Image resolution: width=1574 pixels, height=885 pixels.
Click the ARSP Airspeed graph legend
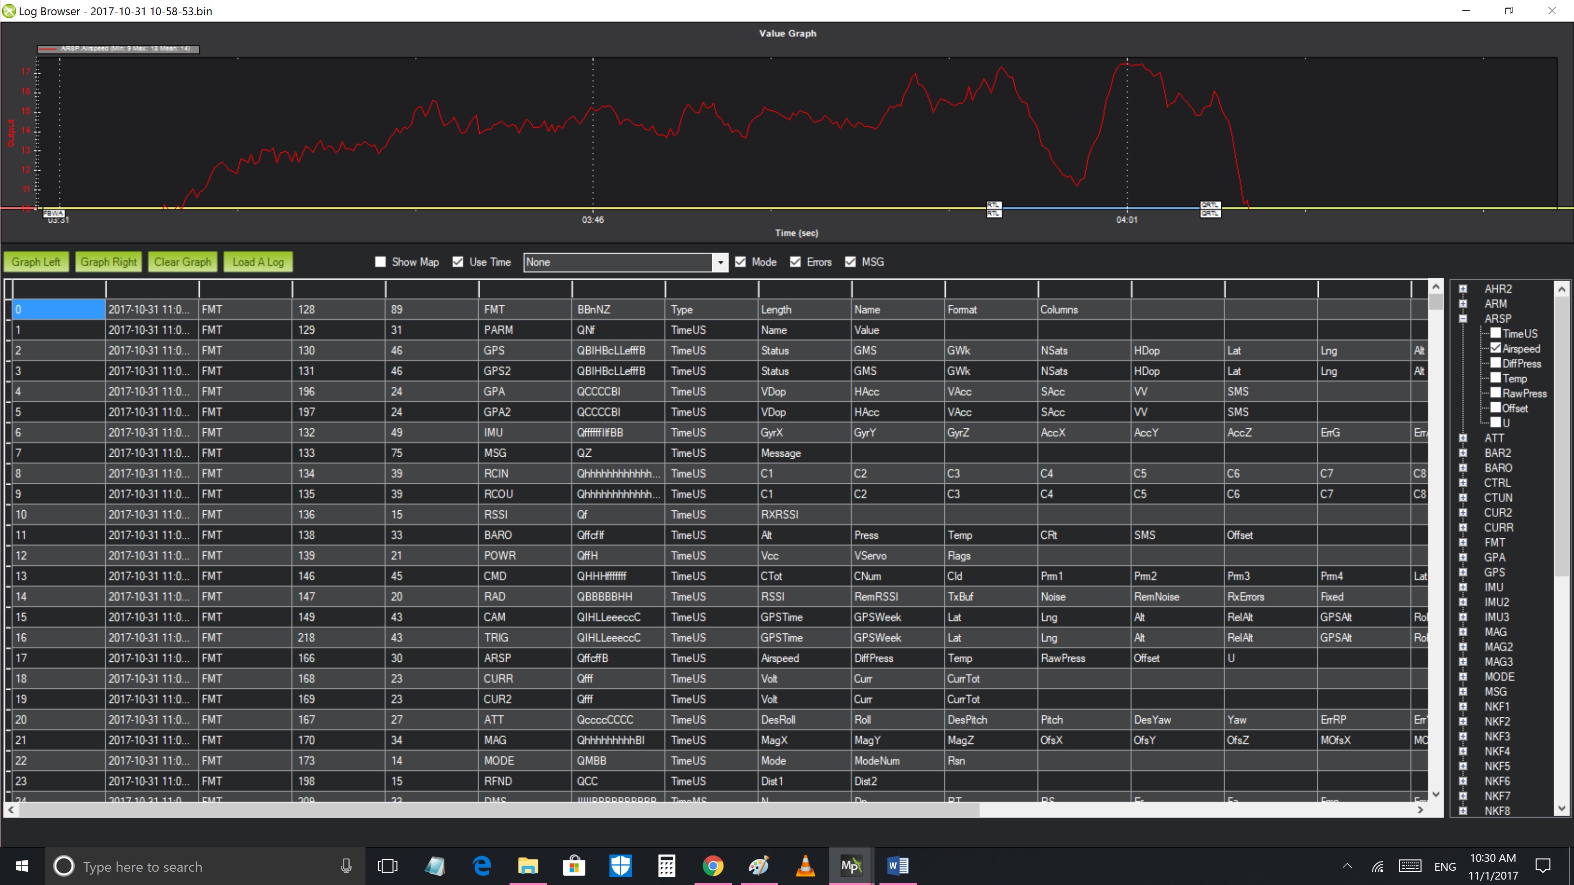[118, 49]
